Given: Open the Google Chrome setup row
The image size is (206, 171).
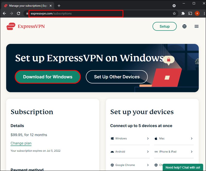Looking at the screenshot, I should (x=130, y=165).
